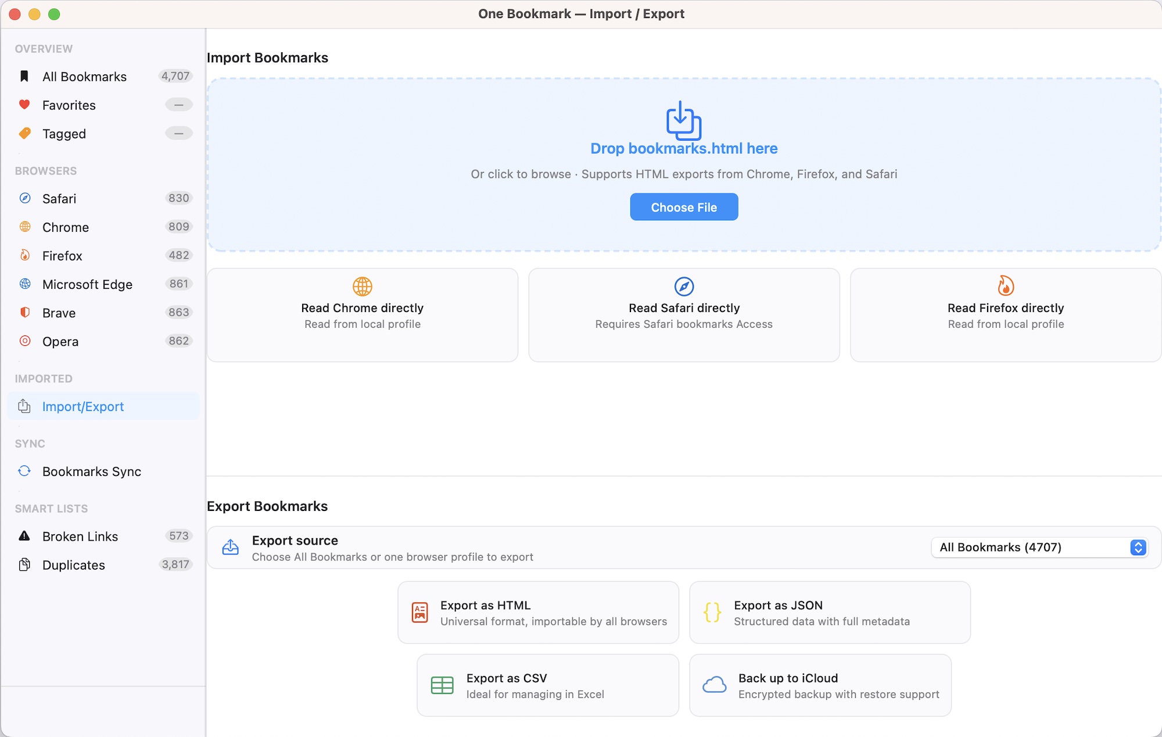
Task: Click Export as CSV
Action: pos(548,685)
